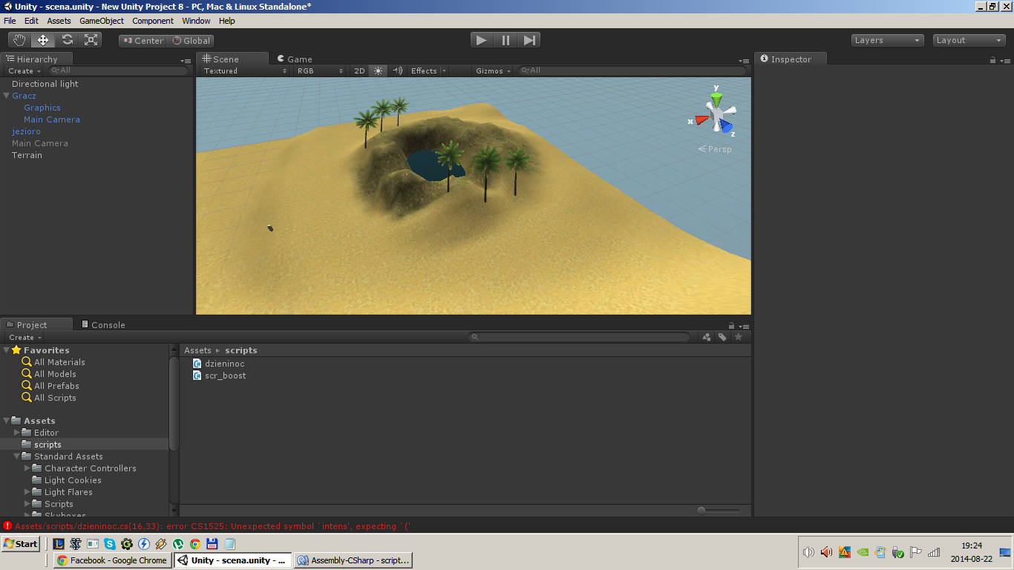The image size is (1014, 570).
Task: Select the dzieninoc script file
Action: [224, 364]
